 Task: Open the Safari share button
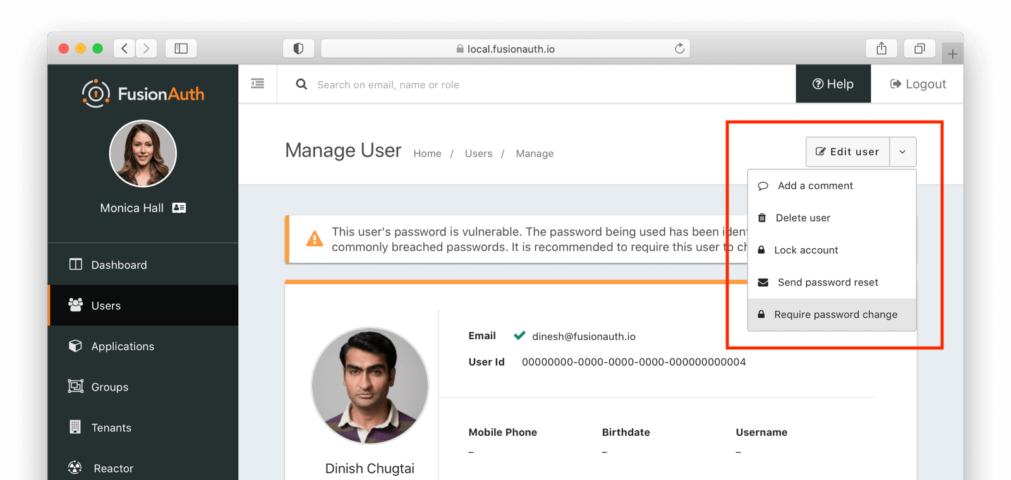(x=881, y=49)
